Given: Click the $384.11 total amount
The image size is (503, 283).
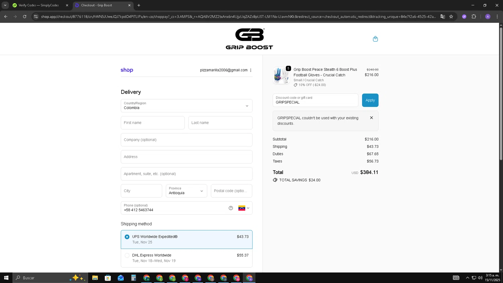Looking at the screenshot, I should tap(369, 172).
